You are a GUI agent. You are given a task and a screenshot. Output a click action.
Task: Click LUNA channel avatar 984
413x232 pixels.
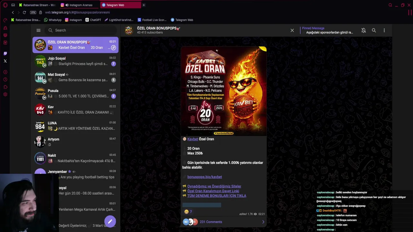(x=40, y=126)
